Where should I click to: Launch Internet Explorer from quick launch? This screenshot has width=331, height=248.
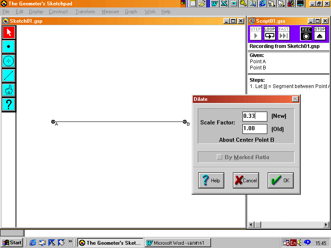pos(33,243)
